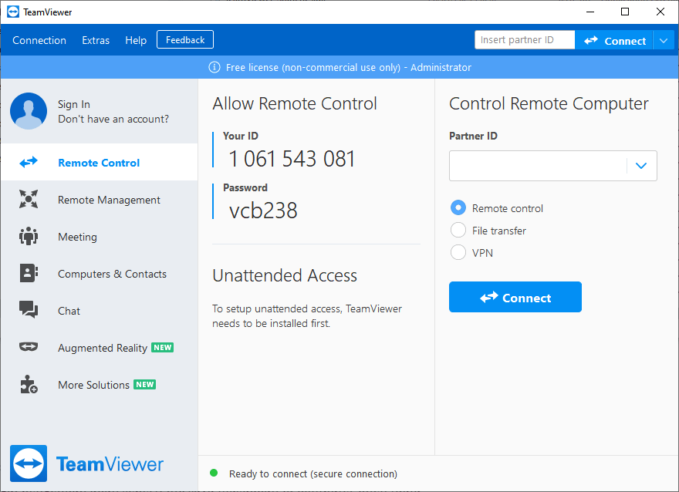Click the Chat bubbles icon
Screen dimensions: 679x492
point(29,310)
